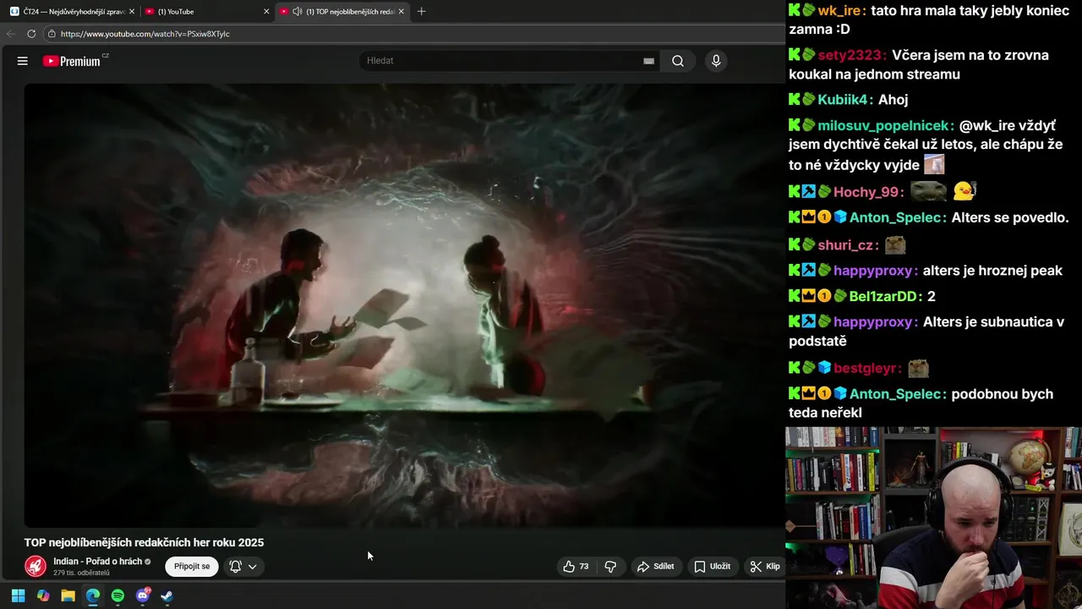Open Microsoft Edge from the taskbar
The image size is (1082, 609).
(x=93, y=595)
